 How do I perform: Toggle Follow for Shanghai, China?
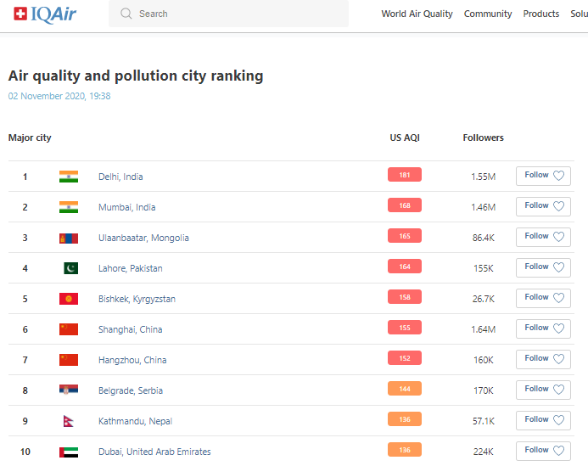(x=543, y=328)
